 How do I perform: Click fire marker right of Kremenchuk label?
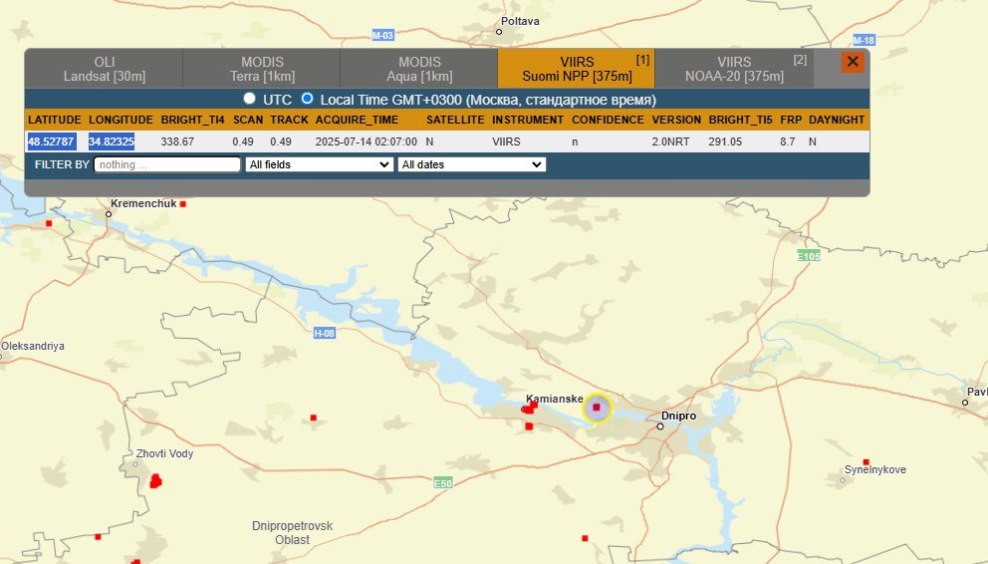coord(182,204)
